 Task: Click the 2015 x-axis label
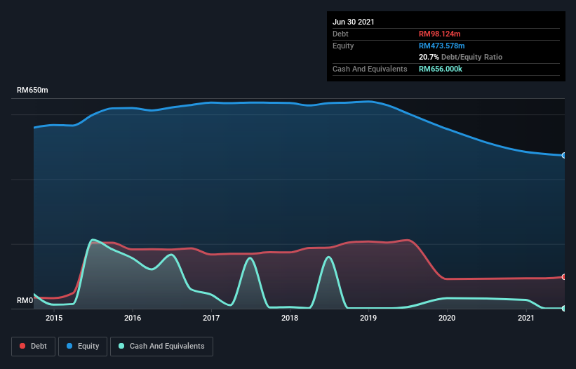[54, 318]
